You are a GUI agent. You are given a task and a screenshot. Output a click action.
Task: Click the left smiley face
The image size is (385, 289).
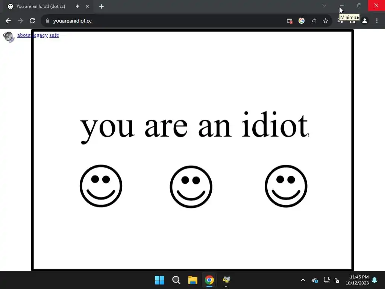[101, 186]
